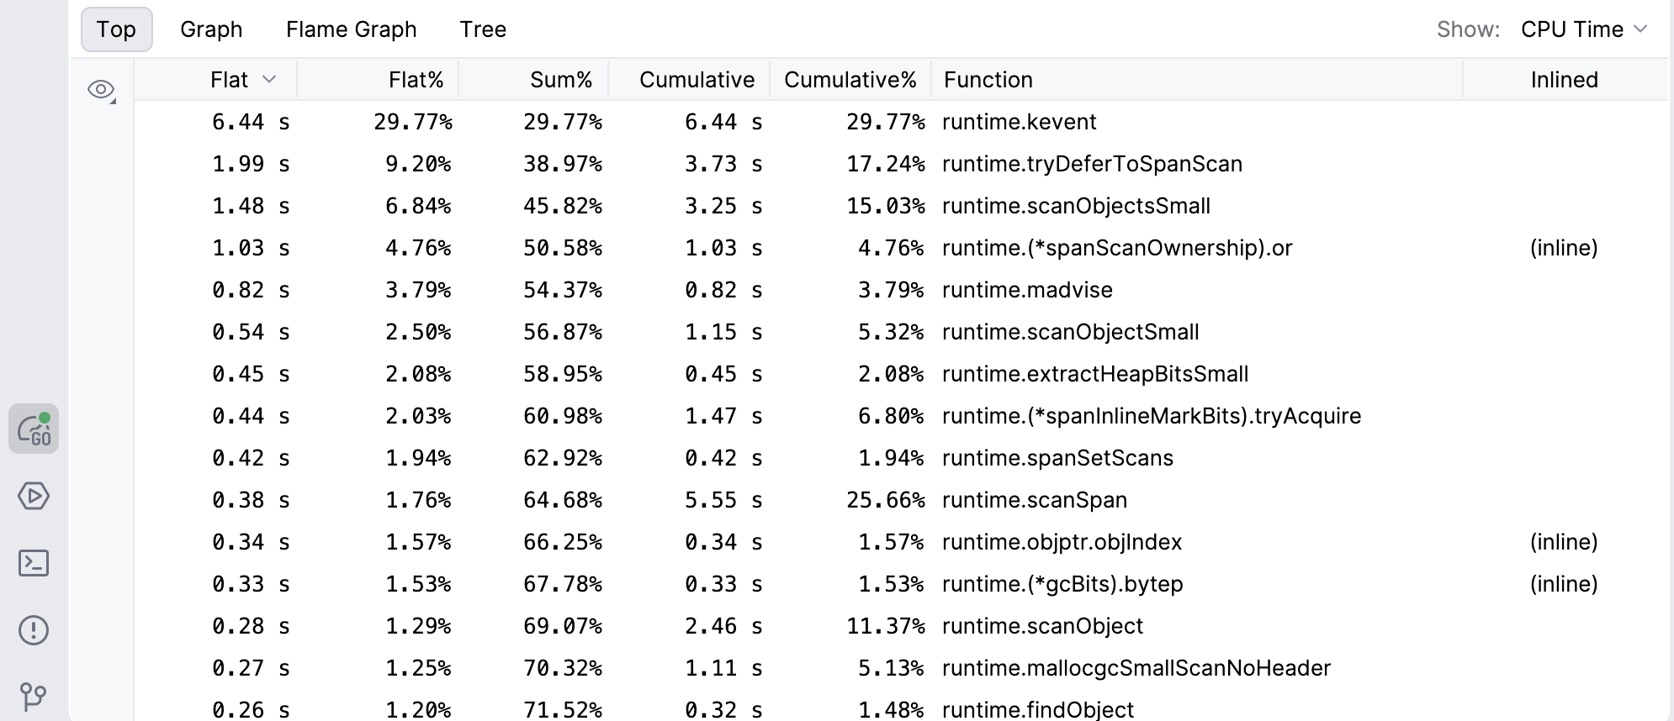
Task: Open the Terminal tool window icon
Action: click(x=34, y=563)
